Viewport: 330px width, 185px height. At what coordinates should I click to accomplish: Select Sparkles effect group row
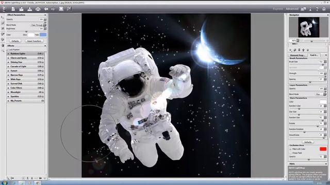coord(25,97)
